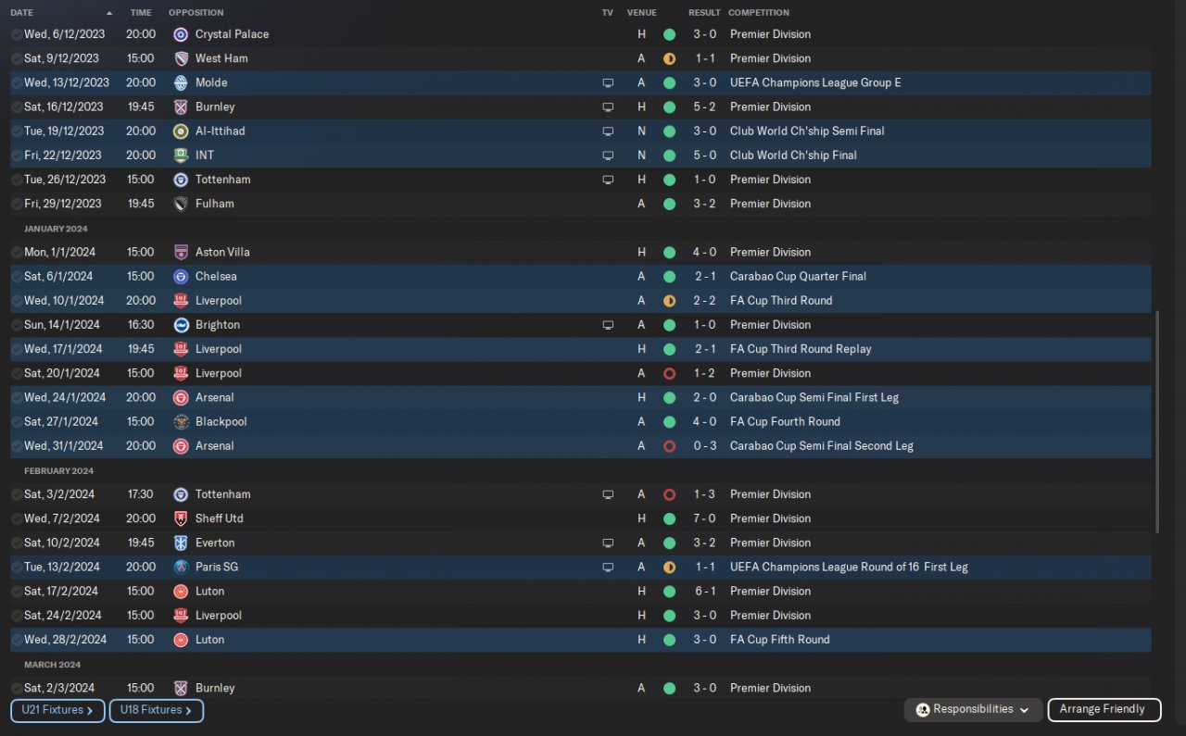The image size is (1186, 736).
Task: Click the TV icon on the Molde row
Action: coord(608,82)
